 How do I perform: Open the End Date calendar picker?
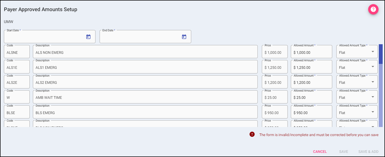tap(184, 37)
